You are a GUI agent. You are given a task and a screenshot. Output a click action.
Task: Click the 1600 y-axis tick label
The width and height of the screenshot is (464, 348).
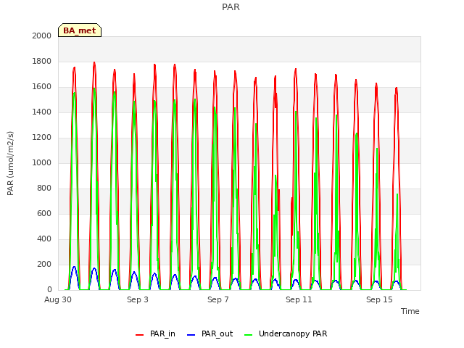42,87
